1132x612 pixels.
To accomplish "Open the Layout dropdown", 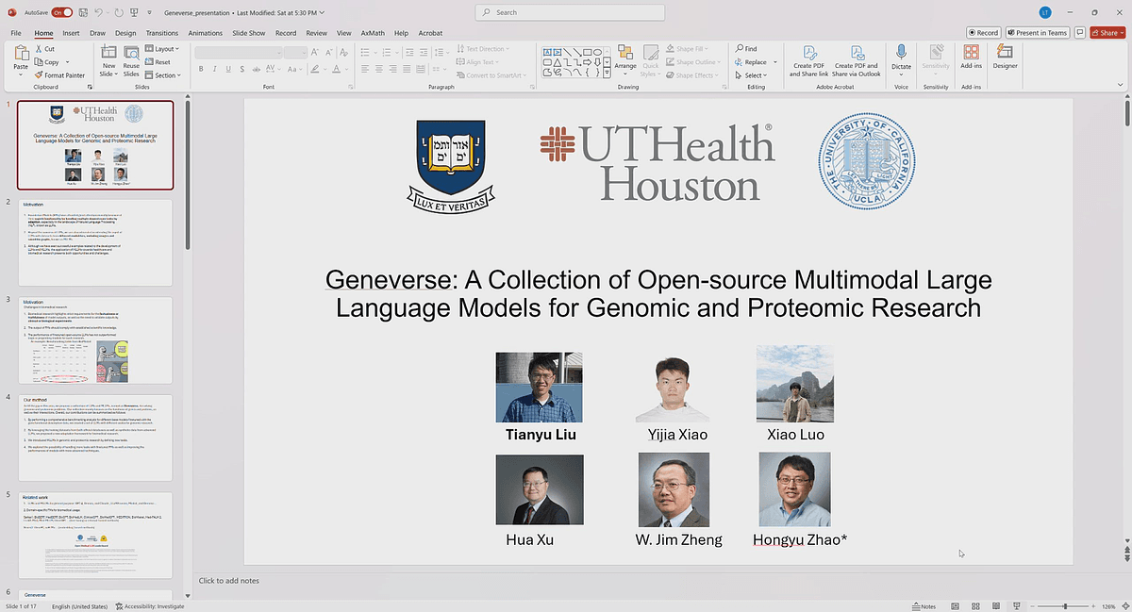I will tap(164, 49).
